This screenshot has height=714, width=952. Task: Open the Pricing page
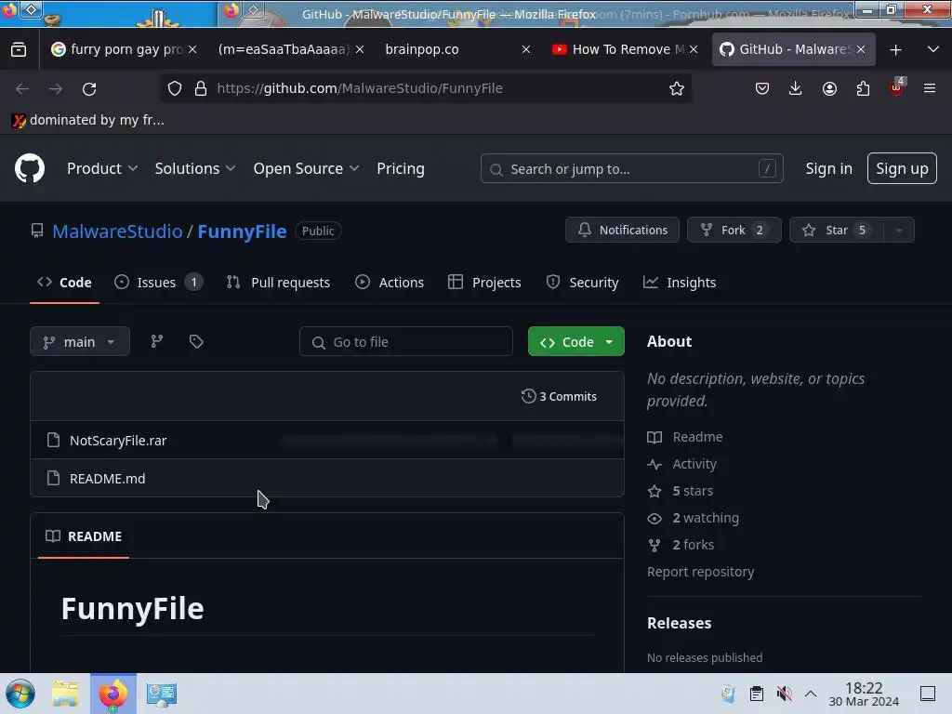point(400,169)
